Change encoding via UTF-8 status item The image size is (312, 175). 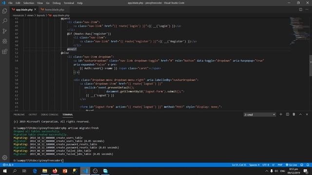click(266, 165)
